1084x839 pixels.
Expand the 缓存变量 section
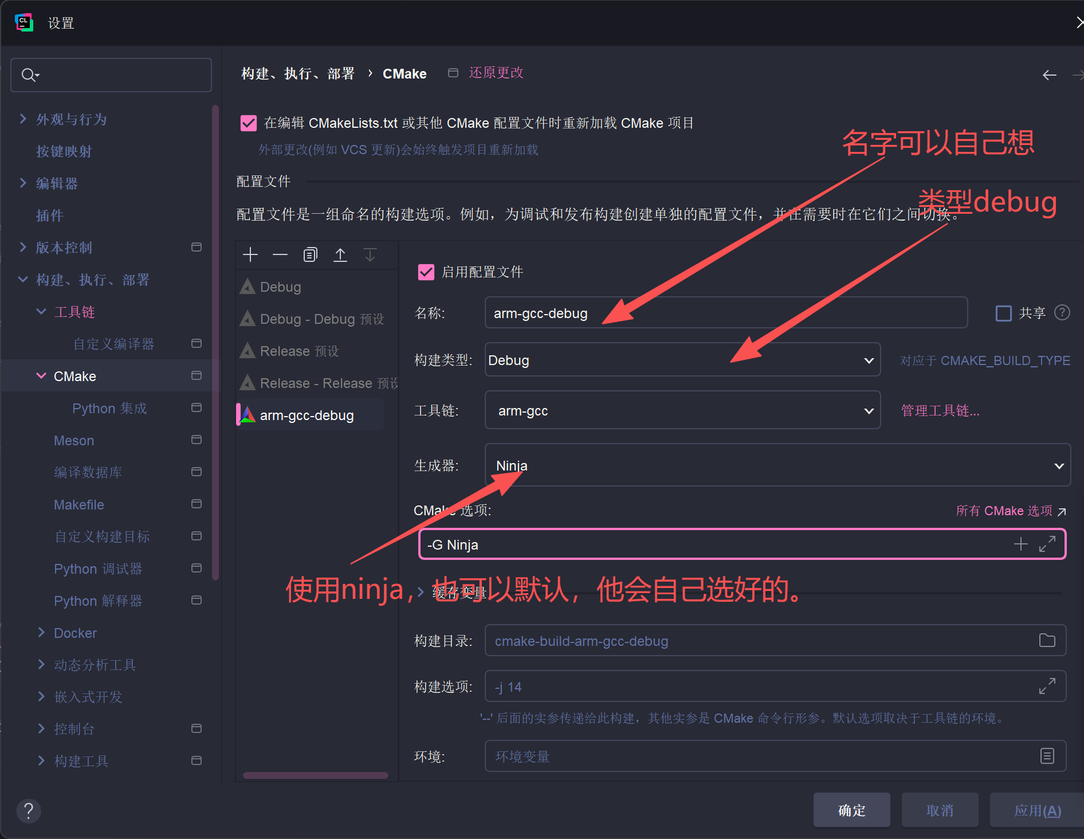coord(421,592)
